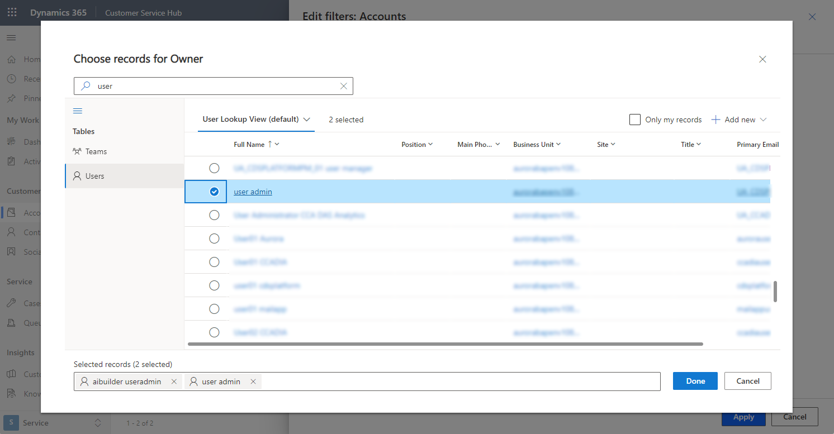Open the User Lookup View dropdown
The height and width of the screenshot is (434, 834).
coord(255,119)
